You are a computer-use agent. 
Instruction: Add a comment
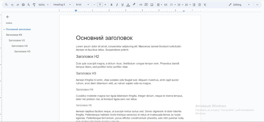(146, 5)
